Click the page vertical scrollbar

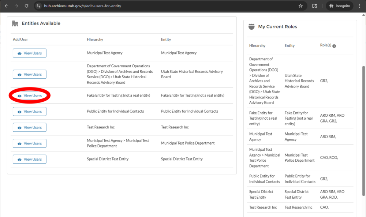coord(363,131)
